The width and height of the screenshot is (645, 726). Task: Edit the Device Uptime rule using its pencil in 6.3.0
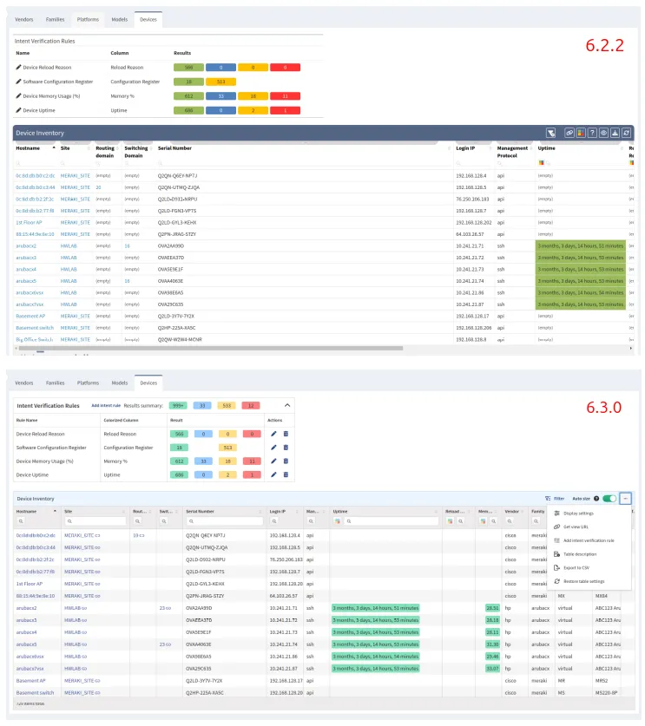(x=274, y=474)
